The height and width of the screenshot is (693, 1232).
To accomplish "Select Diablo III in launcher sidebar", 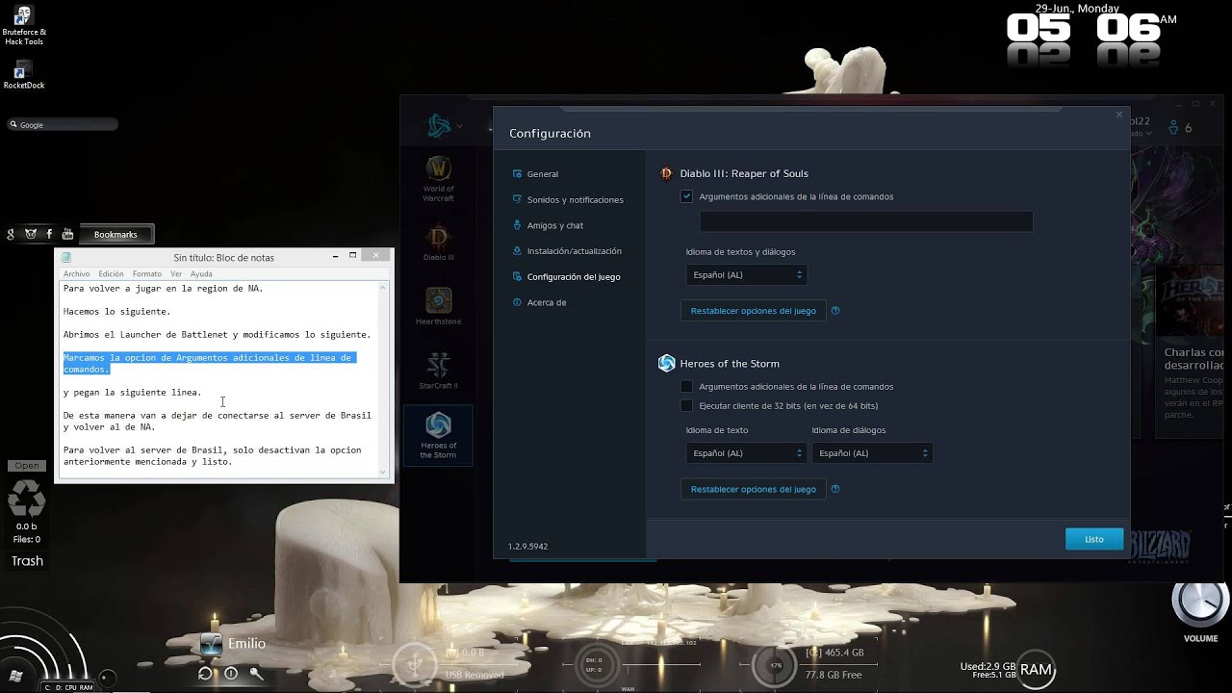I will 438,243.
